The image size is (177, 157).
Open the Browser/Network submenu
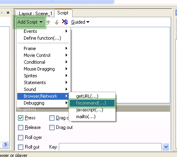tap(43, 96)
